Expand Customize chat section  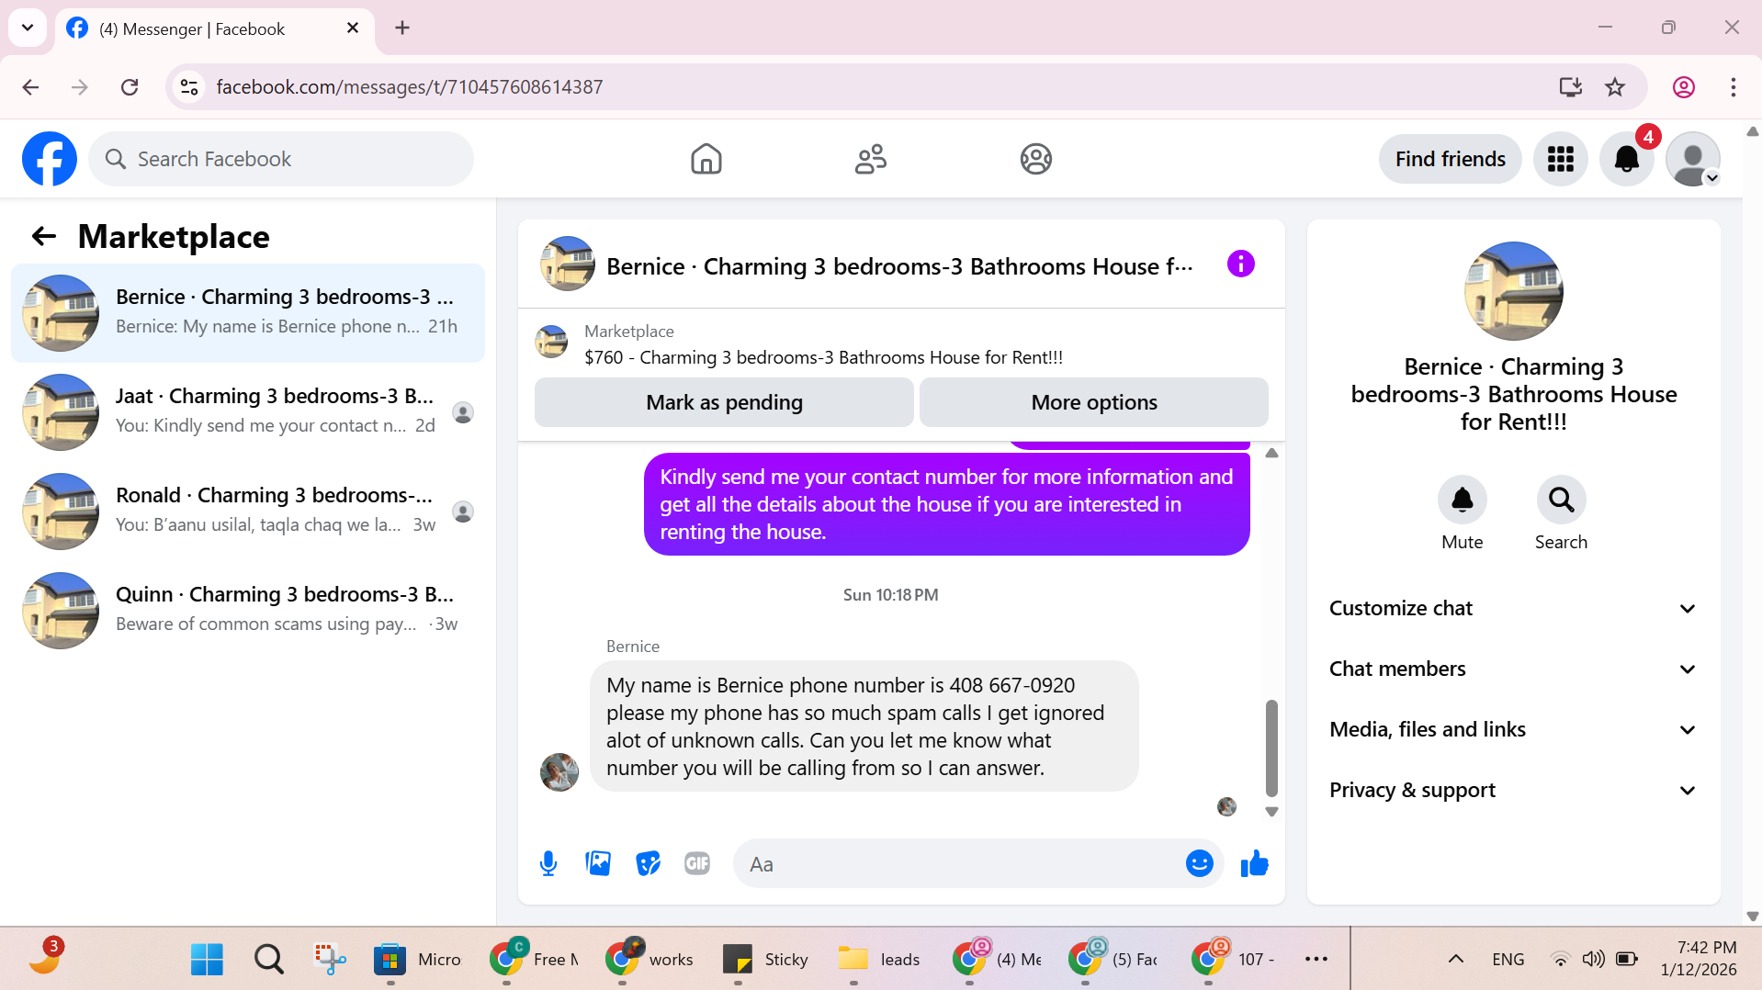1512,608
